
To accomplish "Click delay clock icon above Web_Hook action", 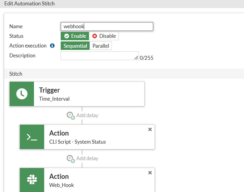I will coord(71,158).
